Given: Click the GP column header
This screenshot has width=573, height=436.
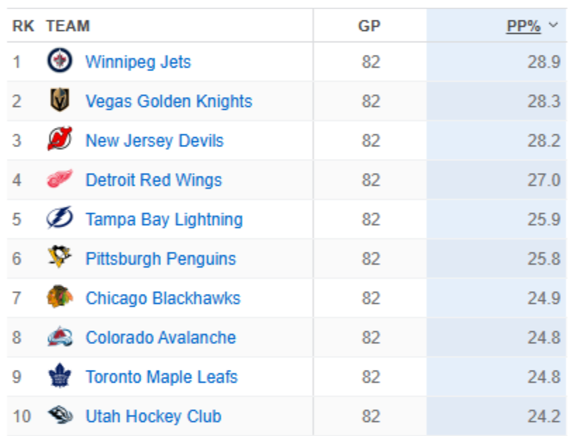Looking at the screenshot, I should point(369,26).
